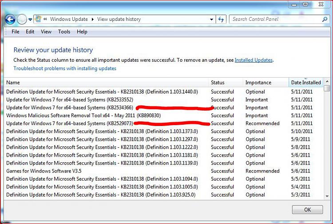Screen dimensions: 333x224
Task: Minimize the update history window
Action: [294, 4]
